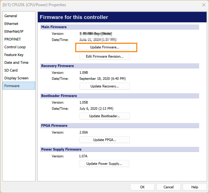Select the Ethernet item in the sidebar

click(11, 24)
